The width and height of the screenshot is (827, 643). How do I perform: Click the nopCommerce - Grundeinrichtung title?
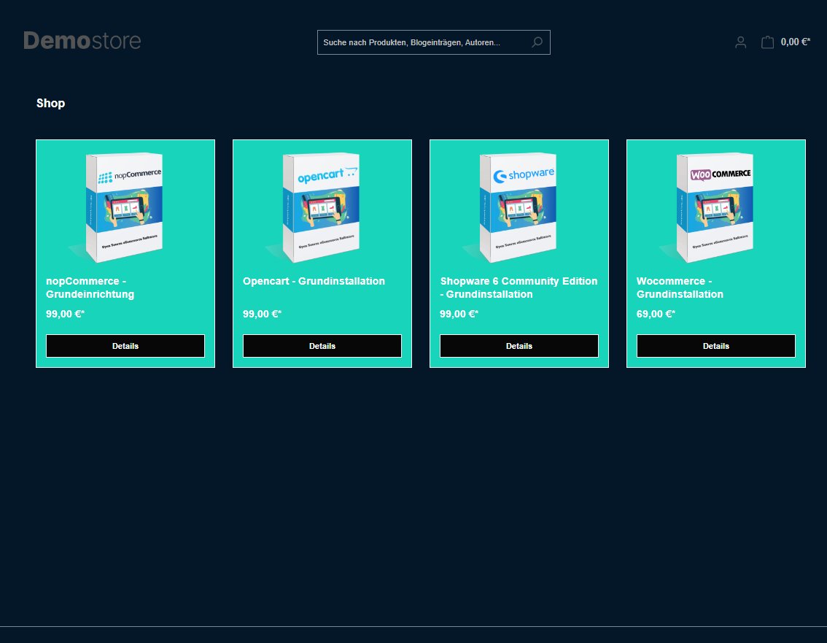click(x=90, y=288)
